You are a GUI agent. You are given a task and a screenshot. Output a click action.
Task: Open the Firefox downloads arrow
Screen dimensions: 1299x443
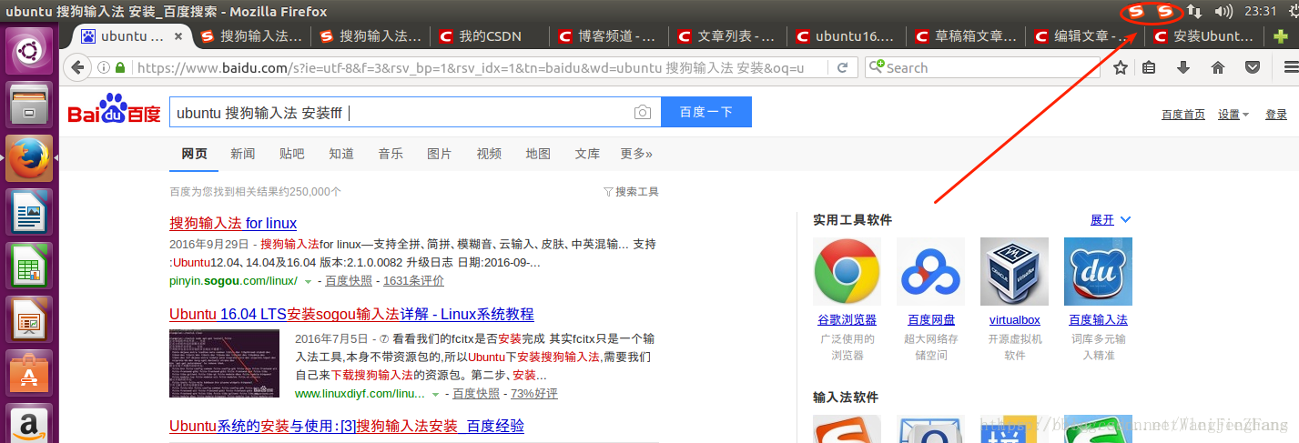[1183, 67]
